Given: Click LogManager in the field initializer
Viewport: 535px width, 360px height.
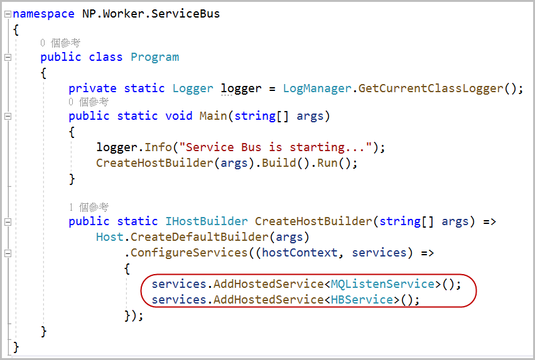Looking at the screenshot, I should pyautogui.click(x=317, y=88).
